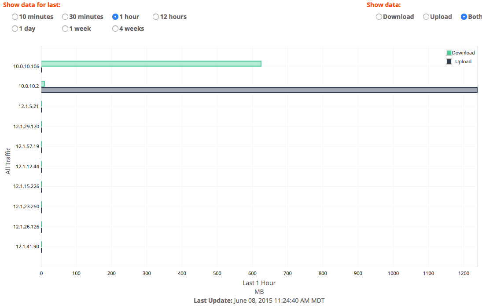
Task: Show only Upload data
Action: 426,17
